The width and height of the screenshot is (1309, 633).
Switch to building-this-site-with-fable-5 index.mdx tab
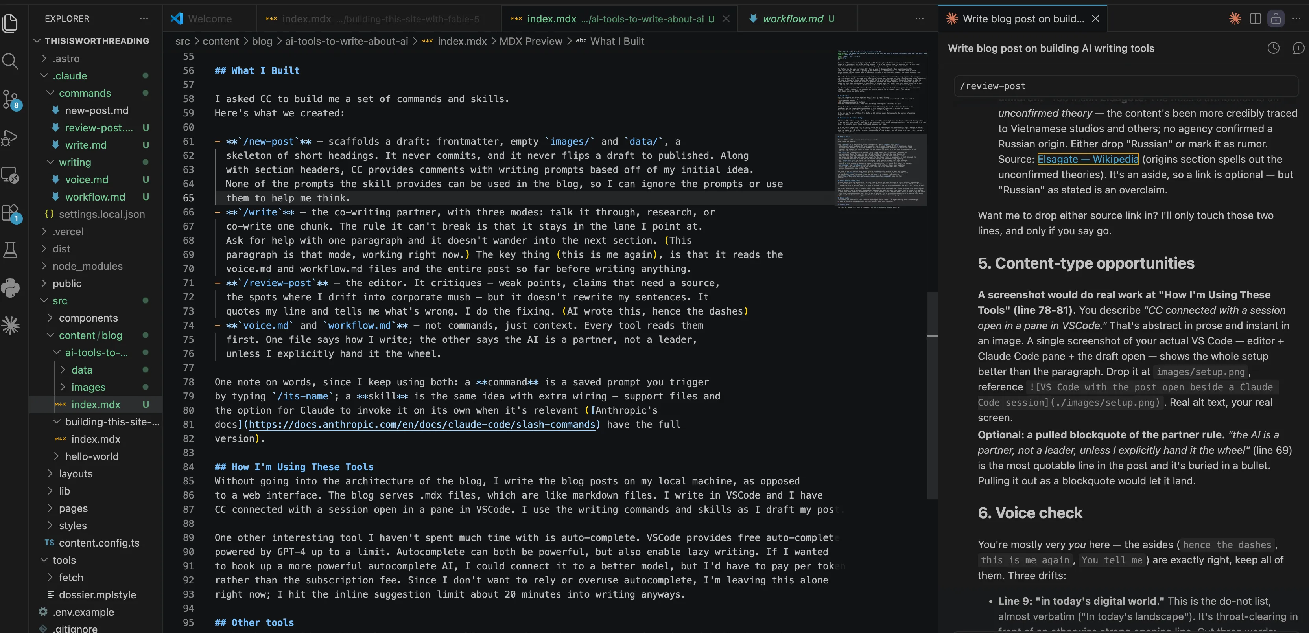(x=378, y=18)
